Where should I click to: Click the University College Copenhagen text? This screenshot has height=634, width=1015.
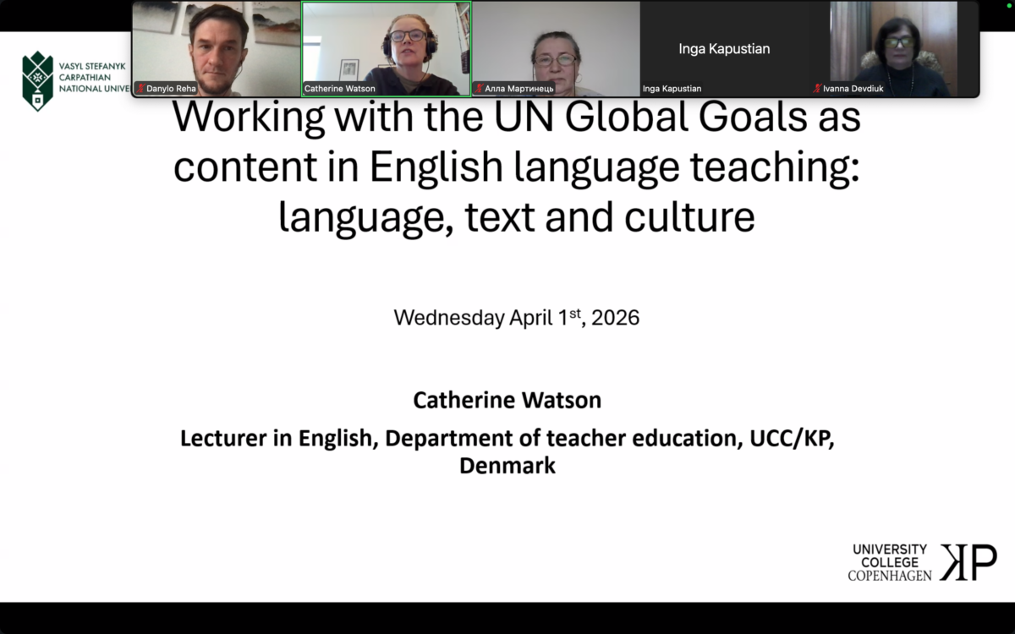889,562
